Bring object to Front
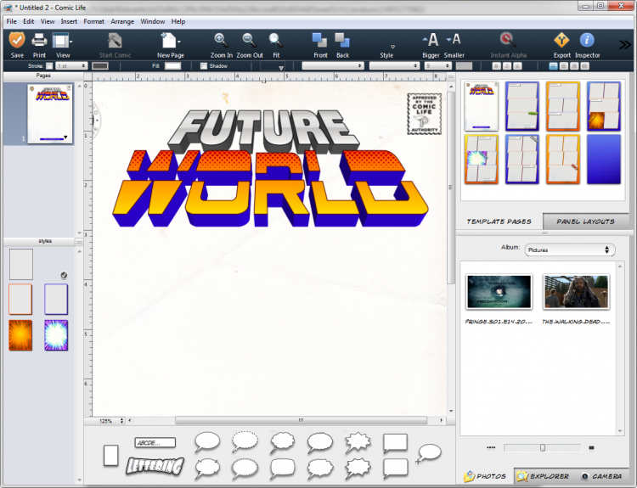This screenshot has width=637, height=488. point(320,40)
